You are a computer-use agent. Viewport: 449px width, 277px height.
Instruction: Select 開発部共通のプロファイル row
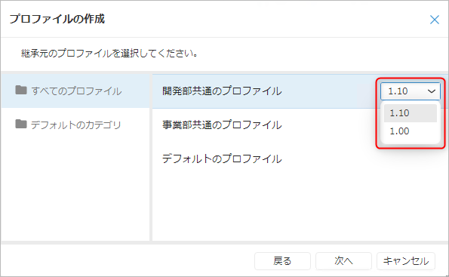(x=263, y=91)
